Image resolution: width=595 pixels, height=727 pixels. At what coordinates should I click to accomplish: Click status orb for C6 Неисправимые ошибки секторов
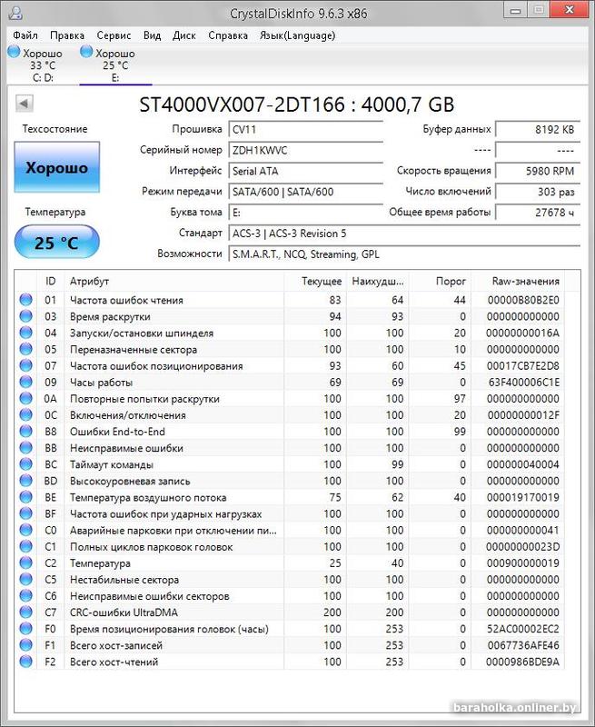[x=26, y=596]
